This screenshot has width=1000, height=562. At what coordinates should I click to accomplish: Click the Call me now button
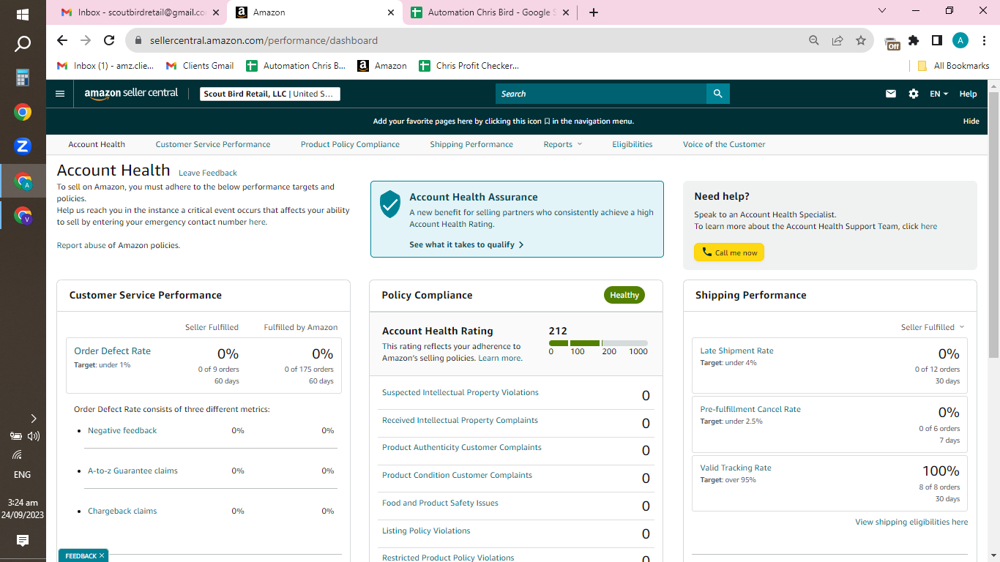(729, 252)
